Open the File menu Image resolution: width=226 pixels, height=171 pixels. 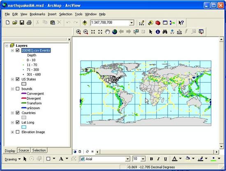(7, 14)
